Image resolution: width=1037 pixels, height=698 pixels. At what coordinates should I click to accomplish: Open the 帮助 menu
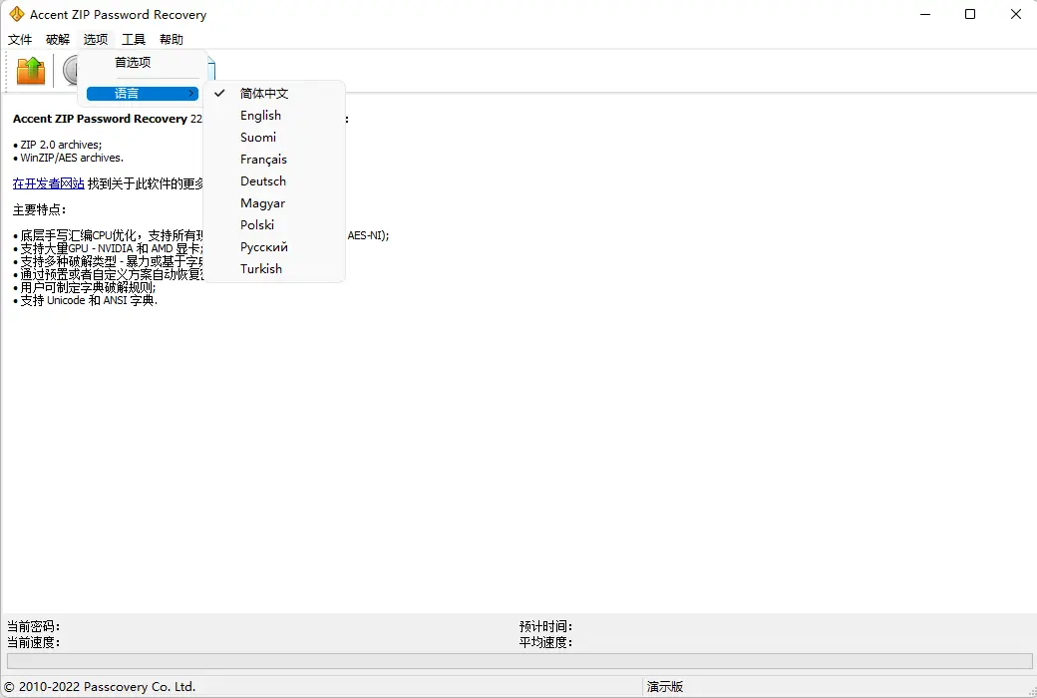tap(172, 40)
